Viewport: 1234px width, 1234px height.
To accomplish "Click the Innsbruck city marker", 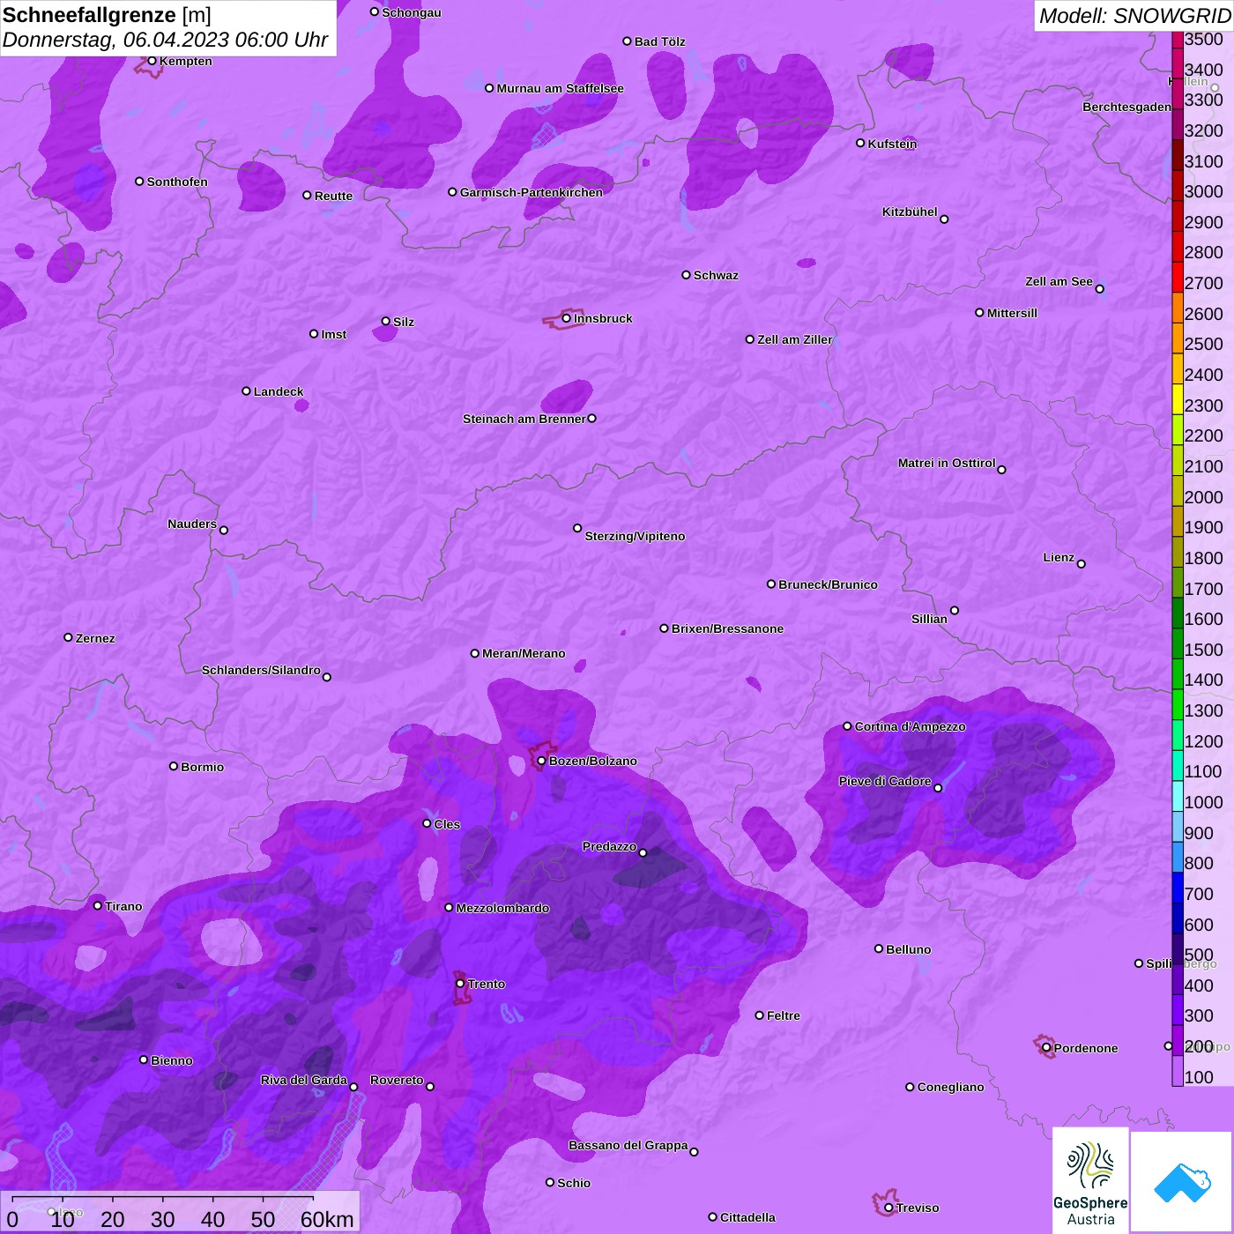I will coord(566,318).
